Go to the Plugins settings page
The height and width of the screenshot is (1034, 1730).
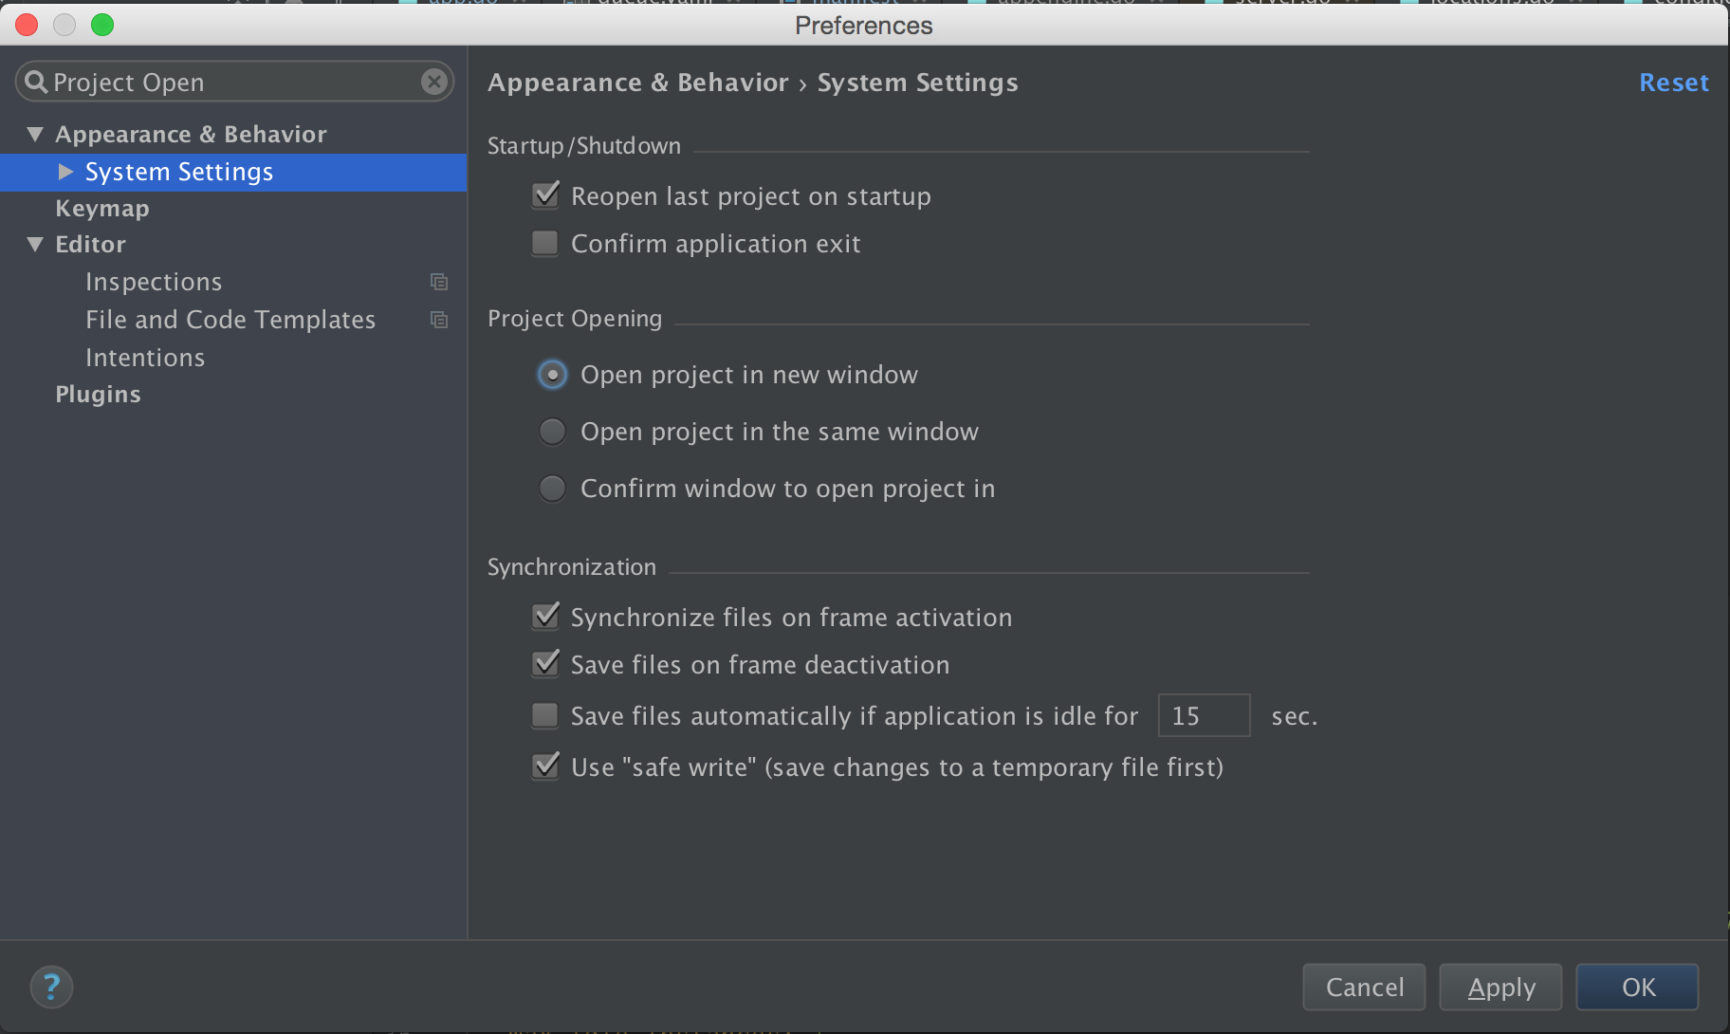click(x=98, y=395)
